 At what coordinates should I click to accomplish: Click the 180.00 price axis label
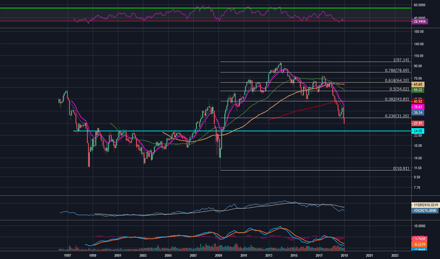point(419,32)
